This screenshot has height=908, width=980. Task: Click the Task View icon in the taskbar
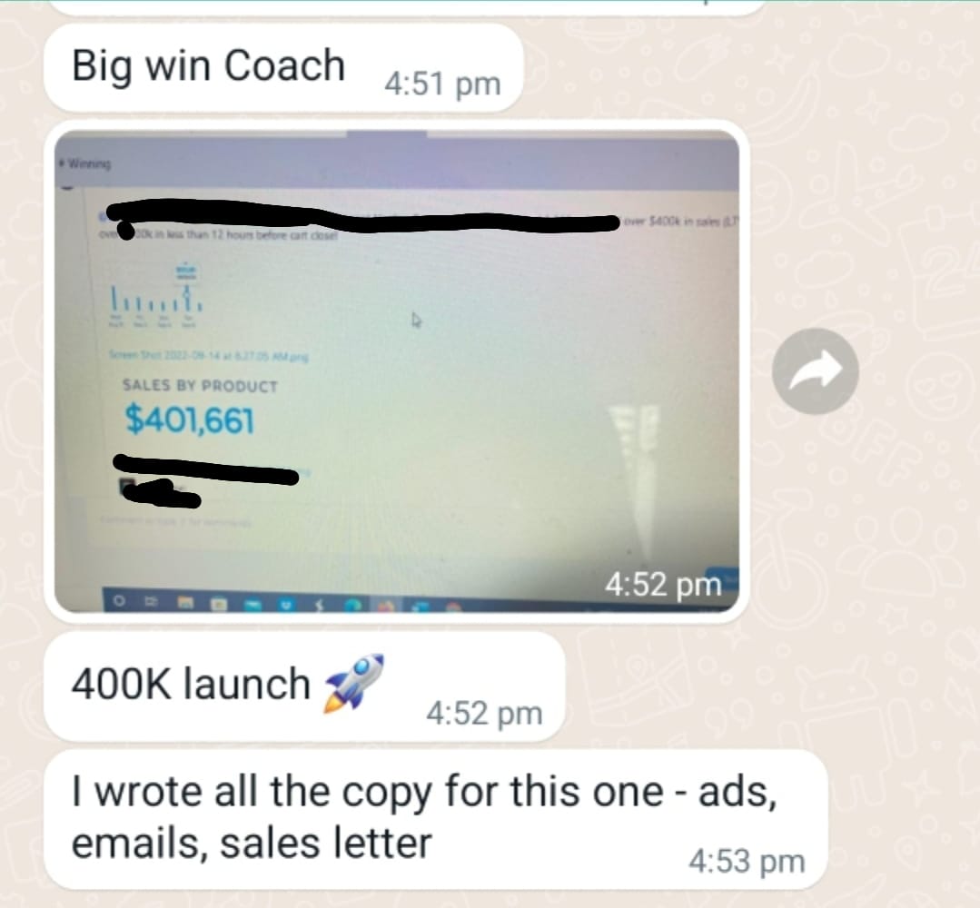tap(151, 602)
